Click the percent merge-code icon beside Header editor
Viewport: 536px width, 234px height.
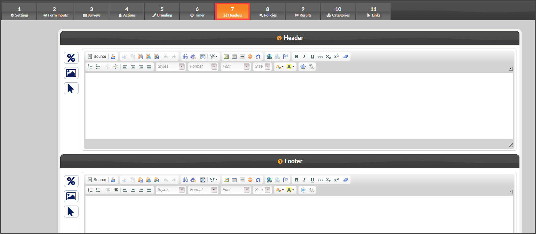(71, 58)
